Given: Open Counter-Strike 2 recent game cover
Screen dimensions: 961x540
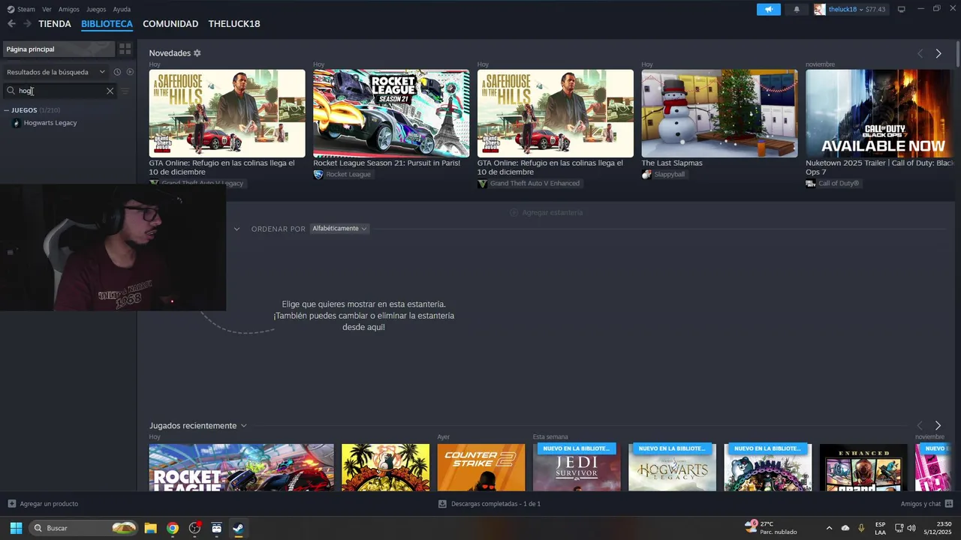Looking at the screenshot, I should click(x=481, y=467).
